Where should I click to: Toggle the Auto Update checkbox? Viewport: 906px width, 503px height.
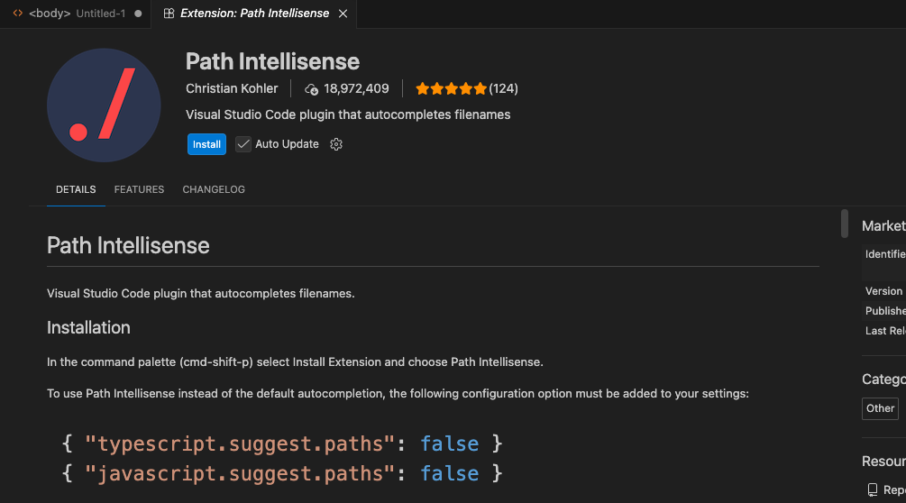[x=243, y=144]
